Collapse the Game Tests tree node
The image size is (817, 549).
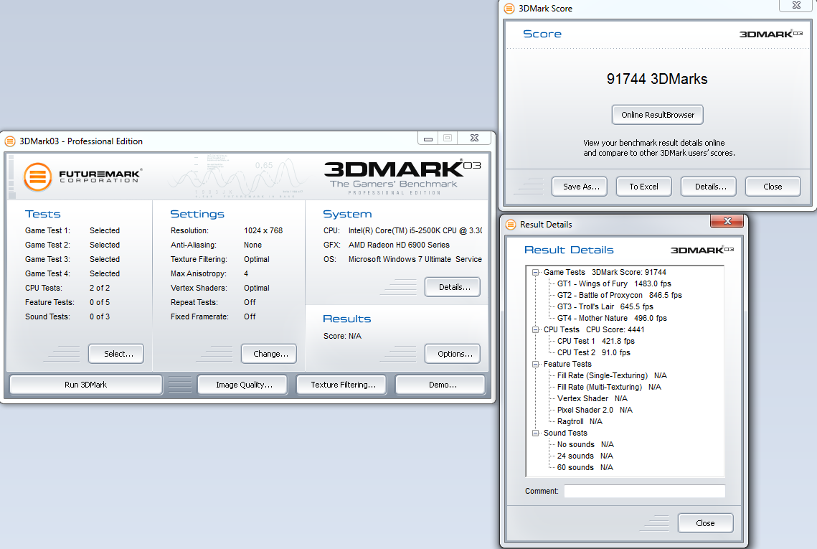[x=536, y=272]
